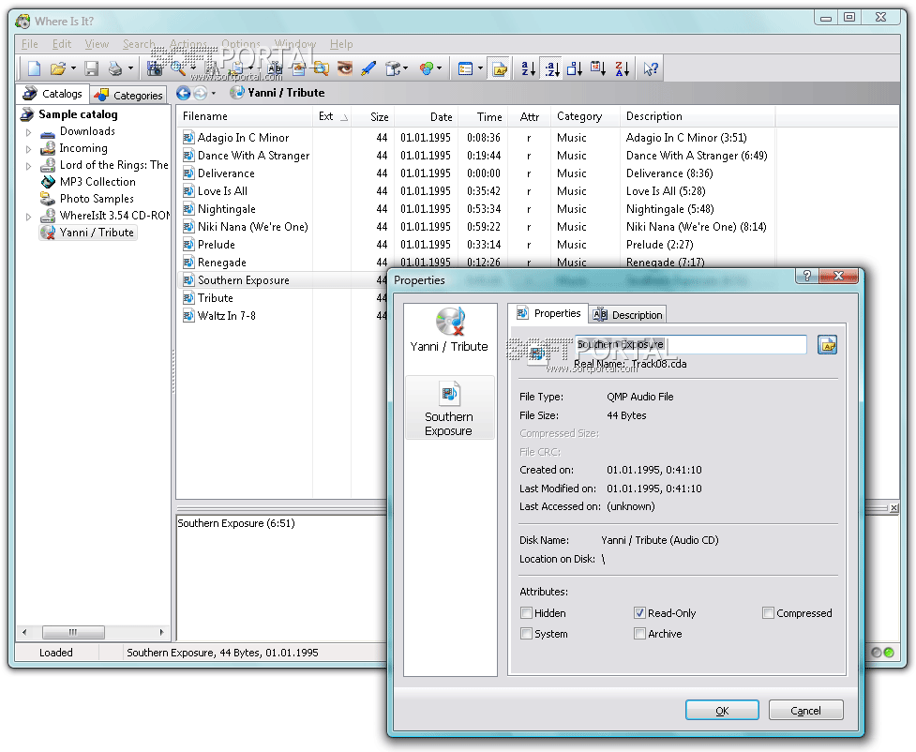This screenshot has height=752, width=916.
Task: Sort by the Filename column header
Action: [245, 116]
